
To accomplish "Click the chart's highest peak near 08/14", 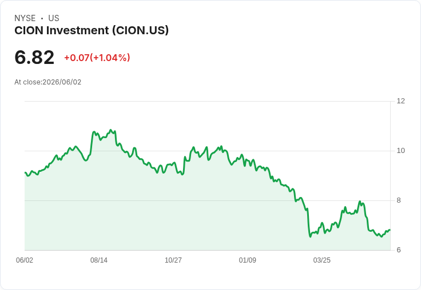I will [x=110, y=130].
